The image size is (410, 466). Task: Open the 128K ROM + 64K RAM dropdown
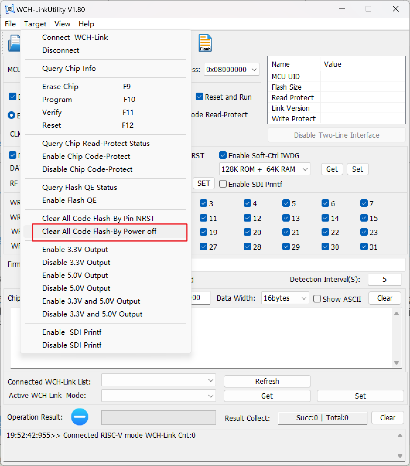pyautogui.click(x=305, y=169)
